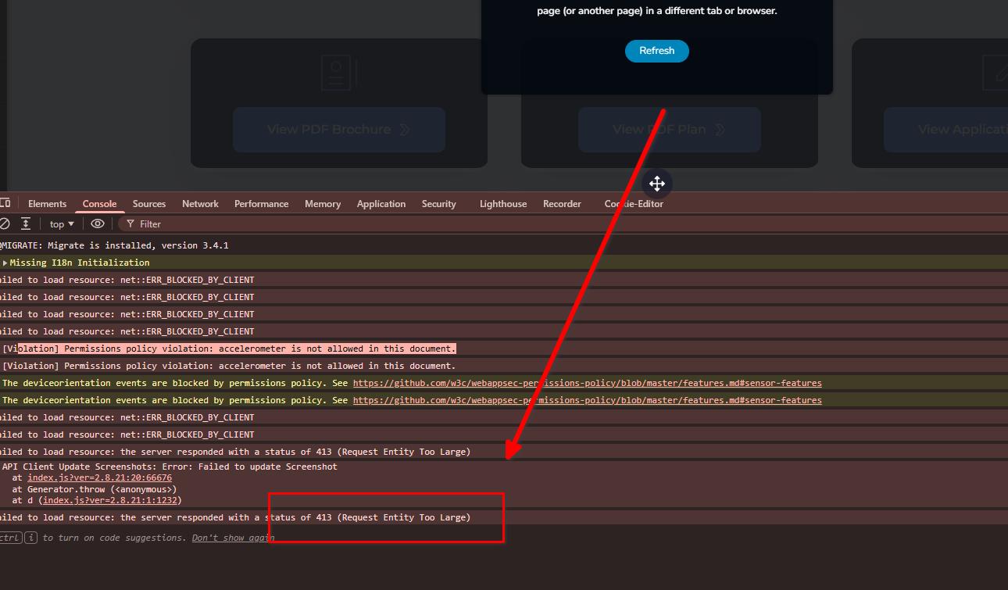
Task: Go to the Application tab
Action: (381, 203)
